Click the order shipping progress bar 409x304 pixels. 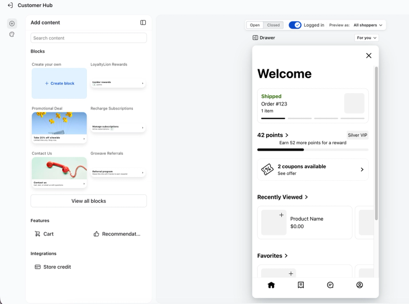click(x=313, y=118)
